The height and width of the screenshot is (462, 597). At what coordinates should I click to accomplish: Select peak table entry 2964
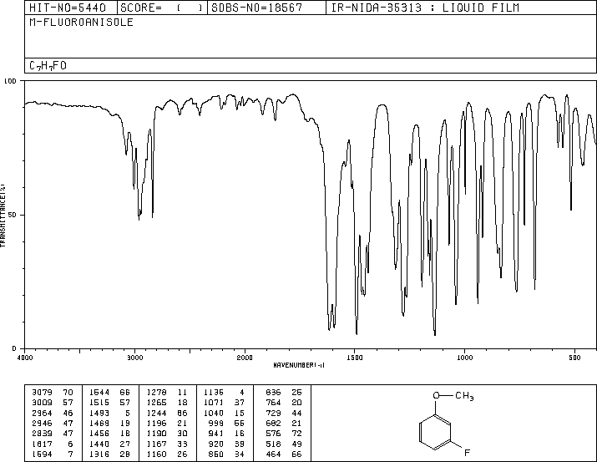point(53,413)
